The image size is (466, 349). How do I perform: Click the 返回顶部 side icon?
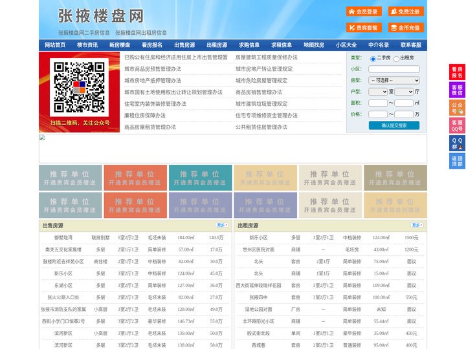[457, 161]
